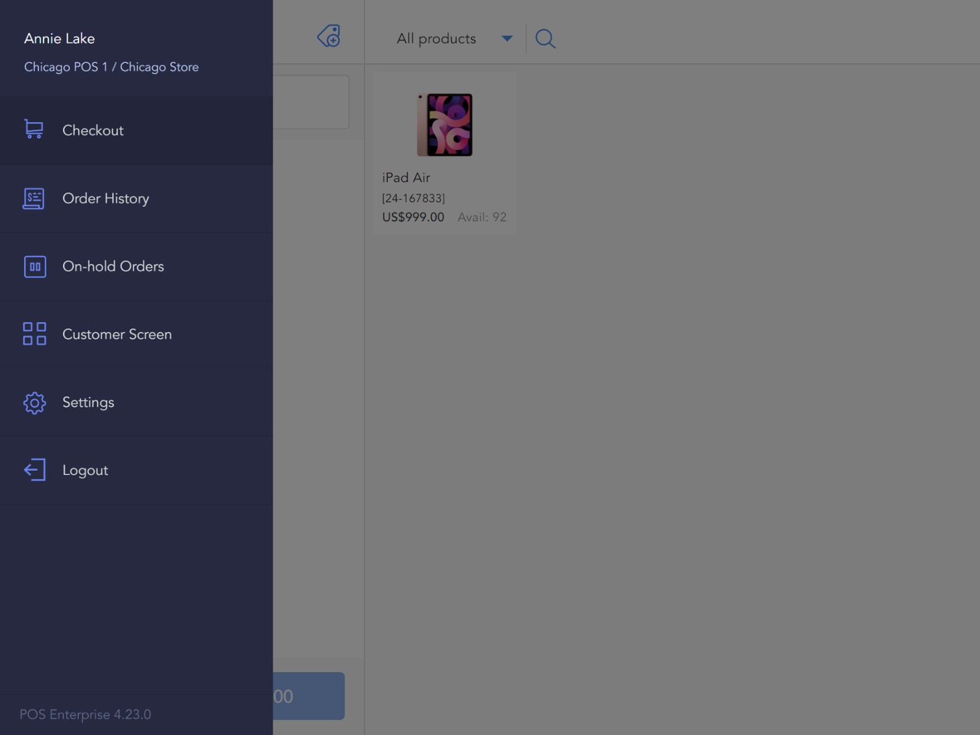Click the tag-plus icon in top bar
The width and height of the screenshot is (980, 735).
pyautogui.click(x=329, y=37)
